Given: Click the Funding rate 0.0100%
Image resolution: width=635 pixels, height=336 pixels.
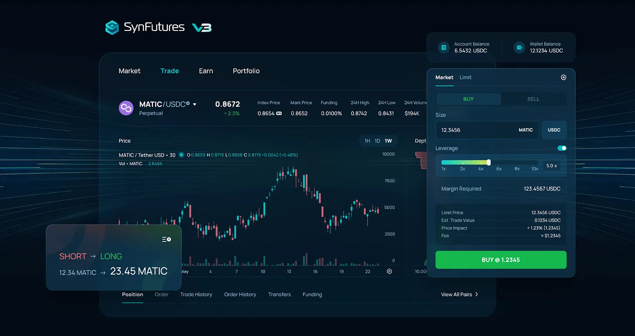Looking at the screenshot, I should coord(331,113).
